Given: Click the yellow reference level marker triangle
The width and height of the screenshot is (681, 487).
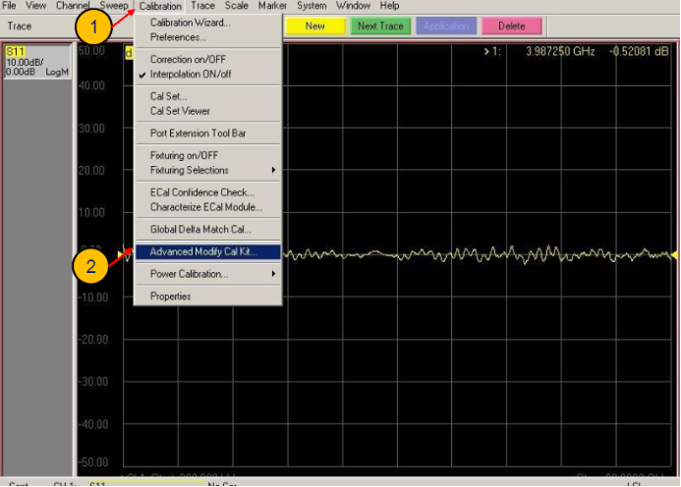Looking at the screenshot, I should tap(122, 253).
